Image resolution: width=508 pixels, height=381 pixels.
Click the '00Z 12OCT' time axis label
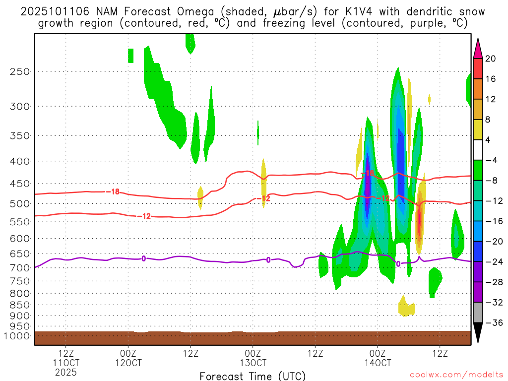[x=128, y=358]
